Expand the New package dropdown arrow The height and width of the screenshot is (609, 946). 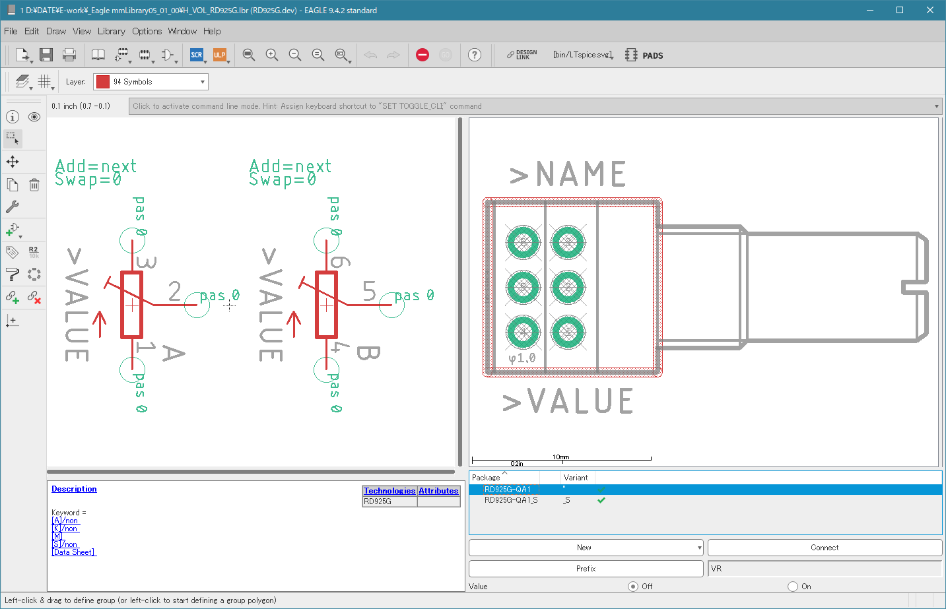coord(699,548)
